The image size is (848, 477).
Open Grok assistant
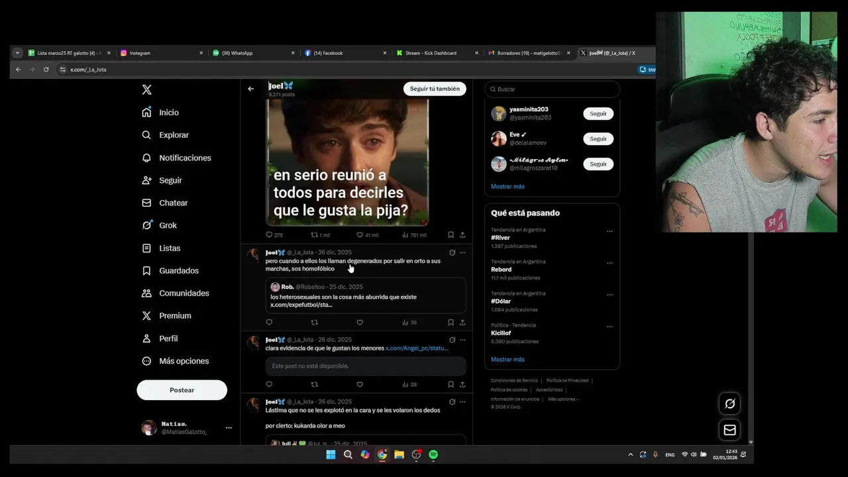click(160, 225)
